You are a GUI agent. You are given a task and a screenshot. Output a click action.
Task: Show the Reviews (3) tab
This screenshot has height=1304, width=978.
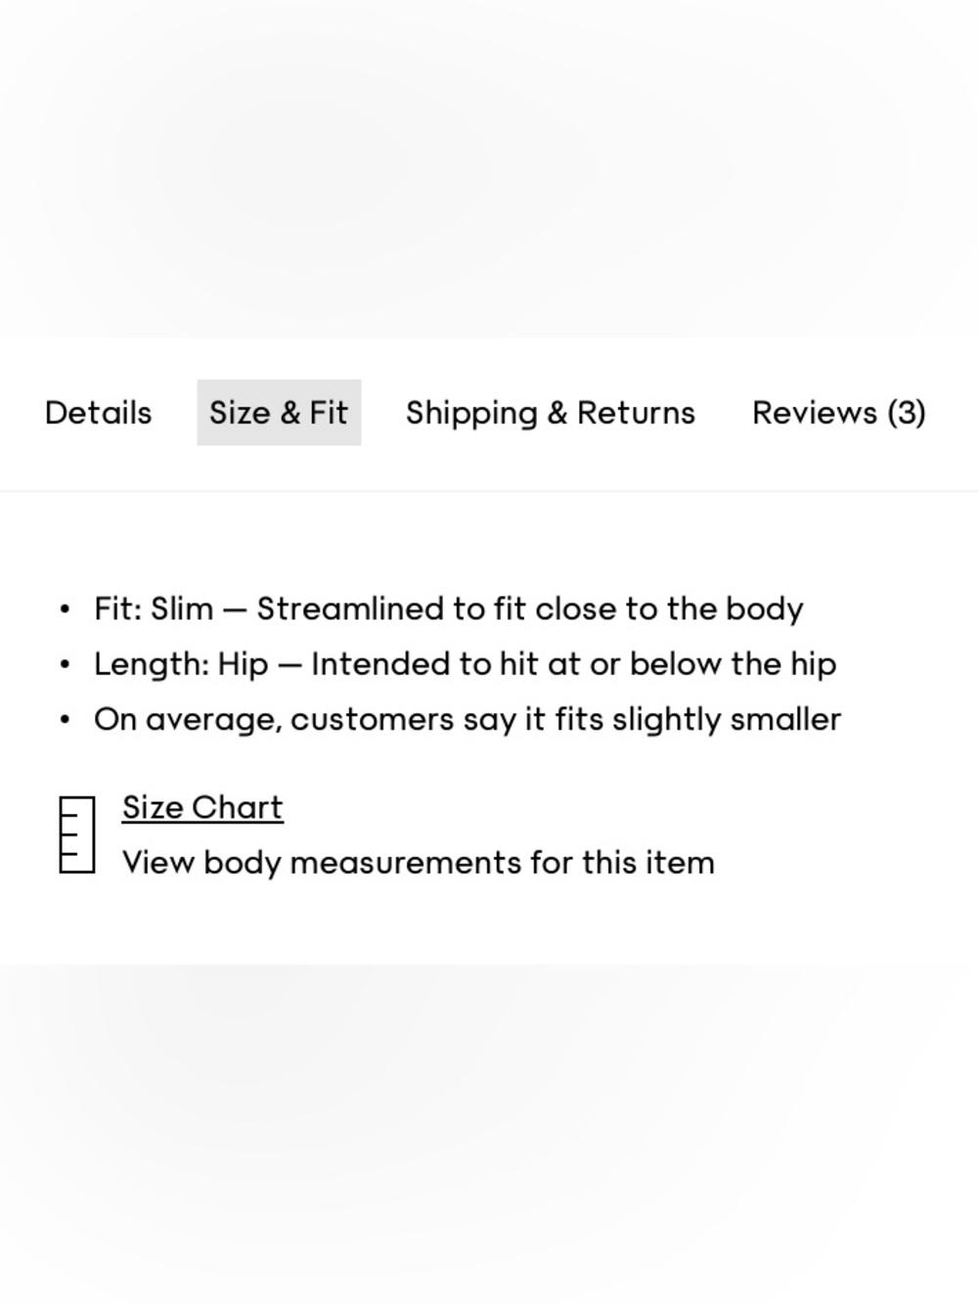(839, 413)
